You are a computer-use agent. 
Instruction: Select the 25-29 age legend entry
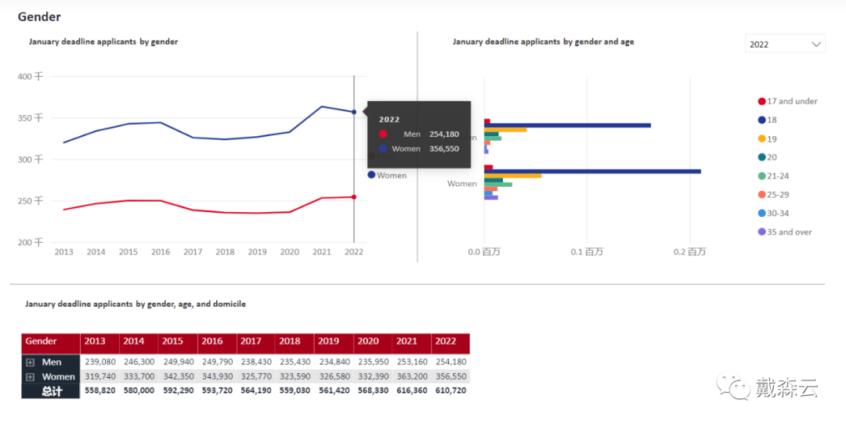[774, 195]
